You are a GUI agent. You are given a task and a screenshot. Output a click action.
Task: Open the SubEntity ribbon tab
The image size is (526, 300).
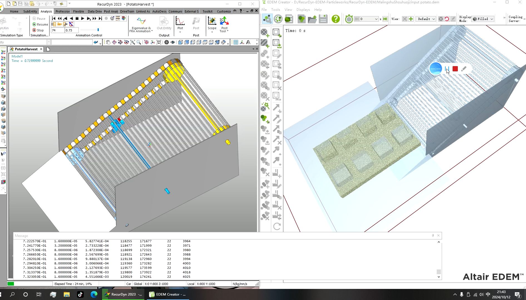[x=30, y=11]
